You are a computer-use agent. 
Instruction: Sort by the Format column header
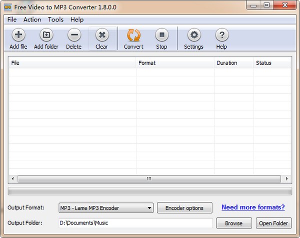tap(175, 63)
